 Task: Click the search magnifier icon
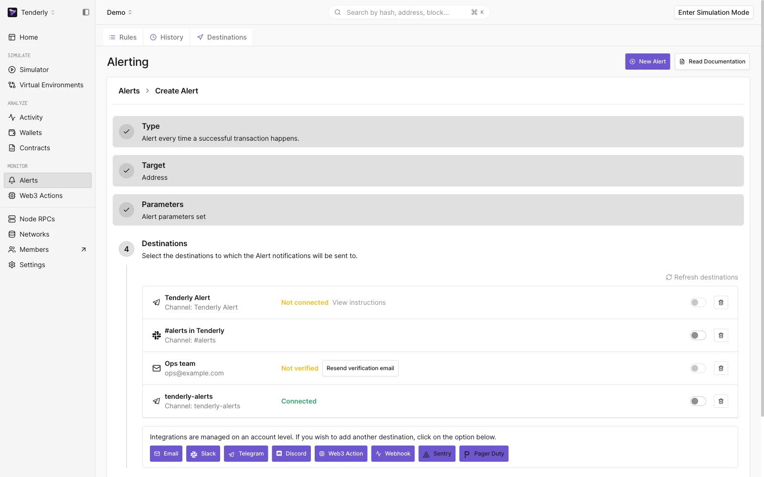tap(338, 12)
